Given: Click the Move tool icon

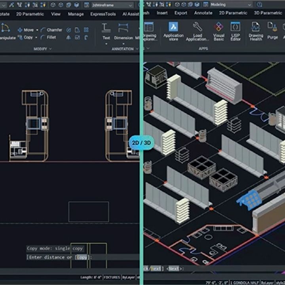Looking at the screenshot, I should click(20, 30).
